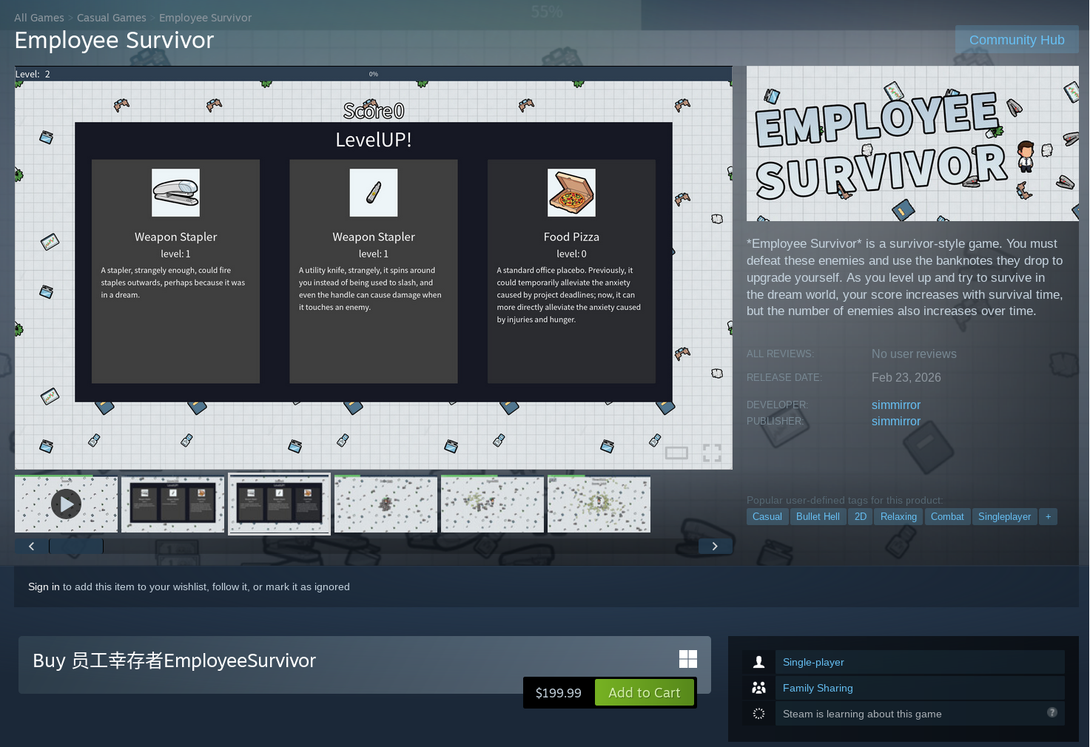Select the Singleplayer tag
The image size is (1090, 747).
[x=1004, y=516]
